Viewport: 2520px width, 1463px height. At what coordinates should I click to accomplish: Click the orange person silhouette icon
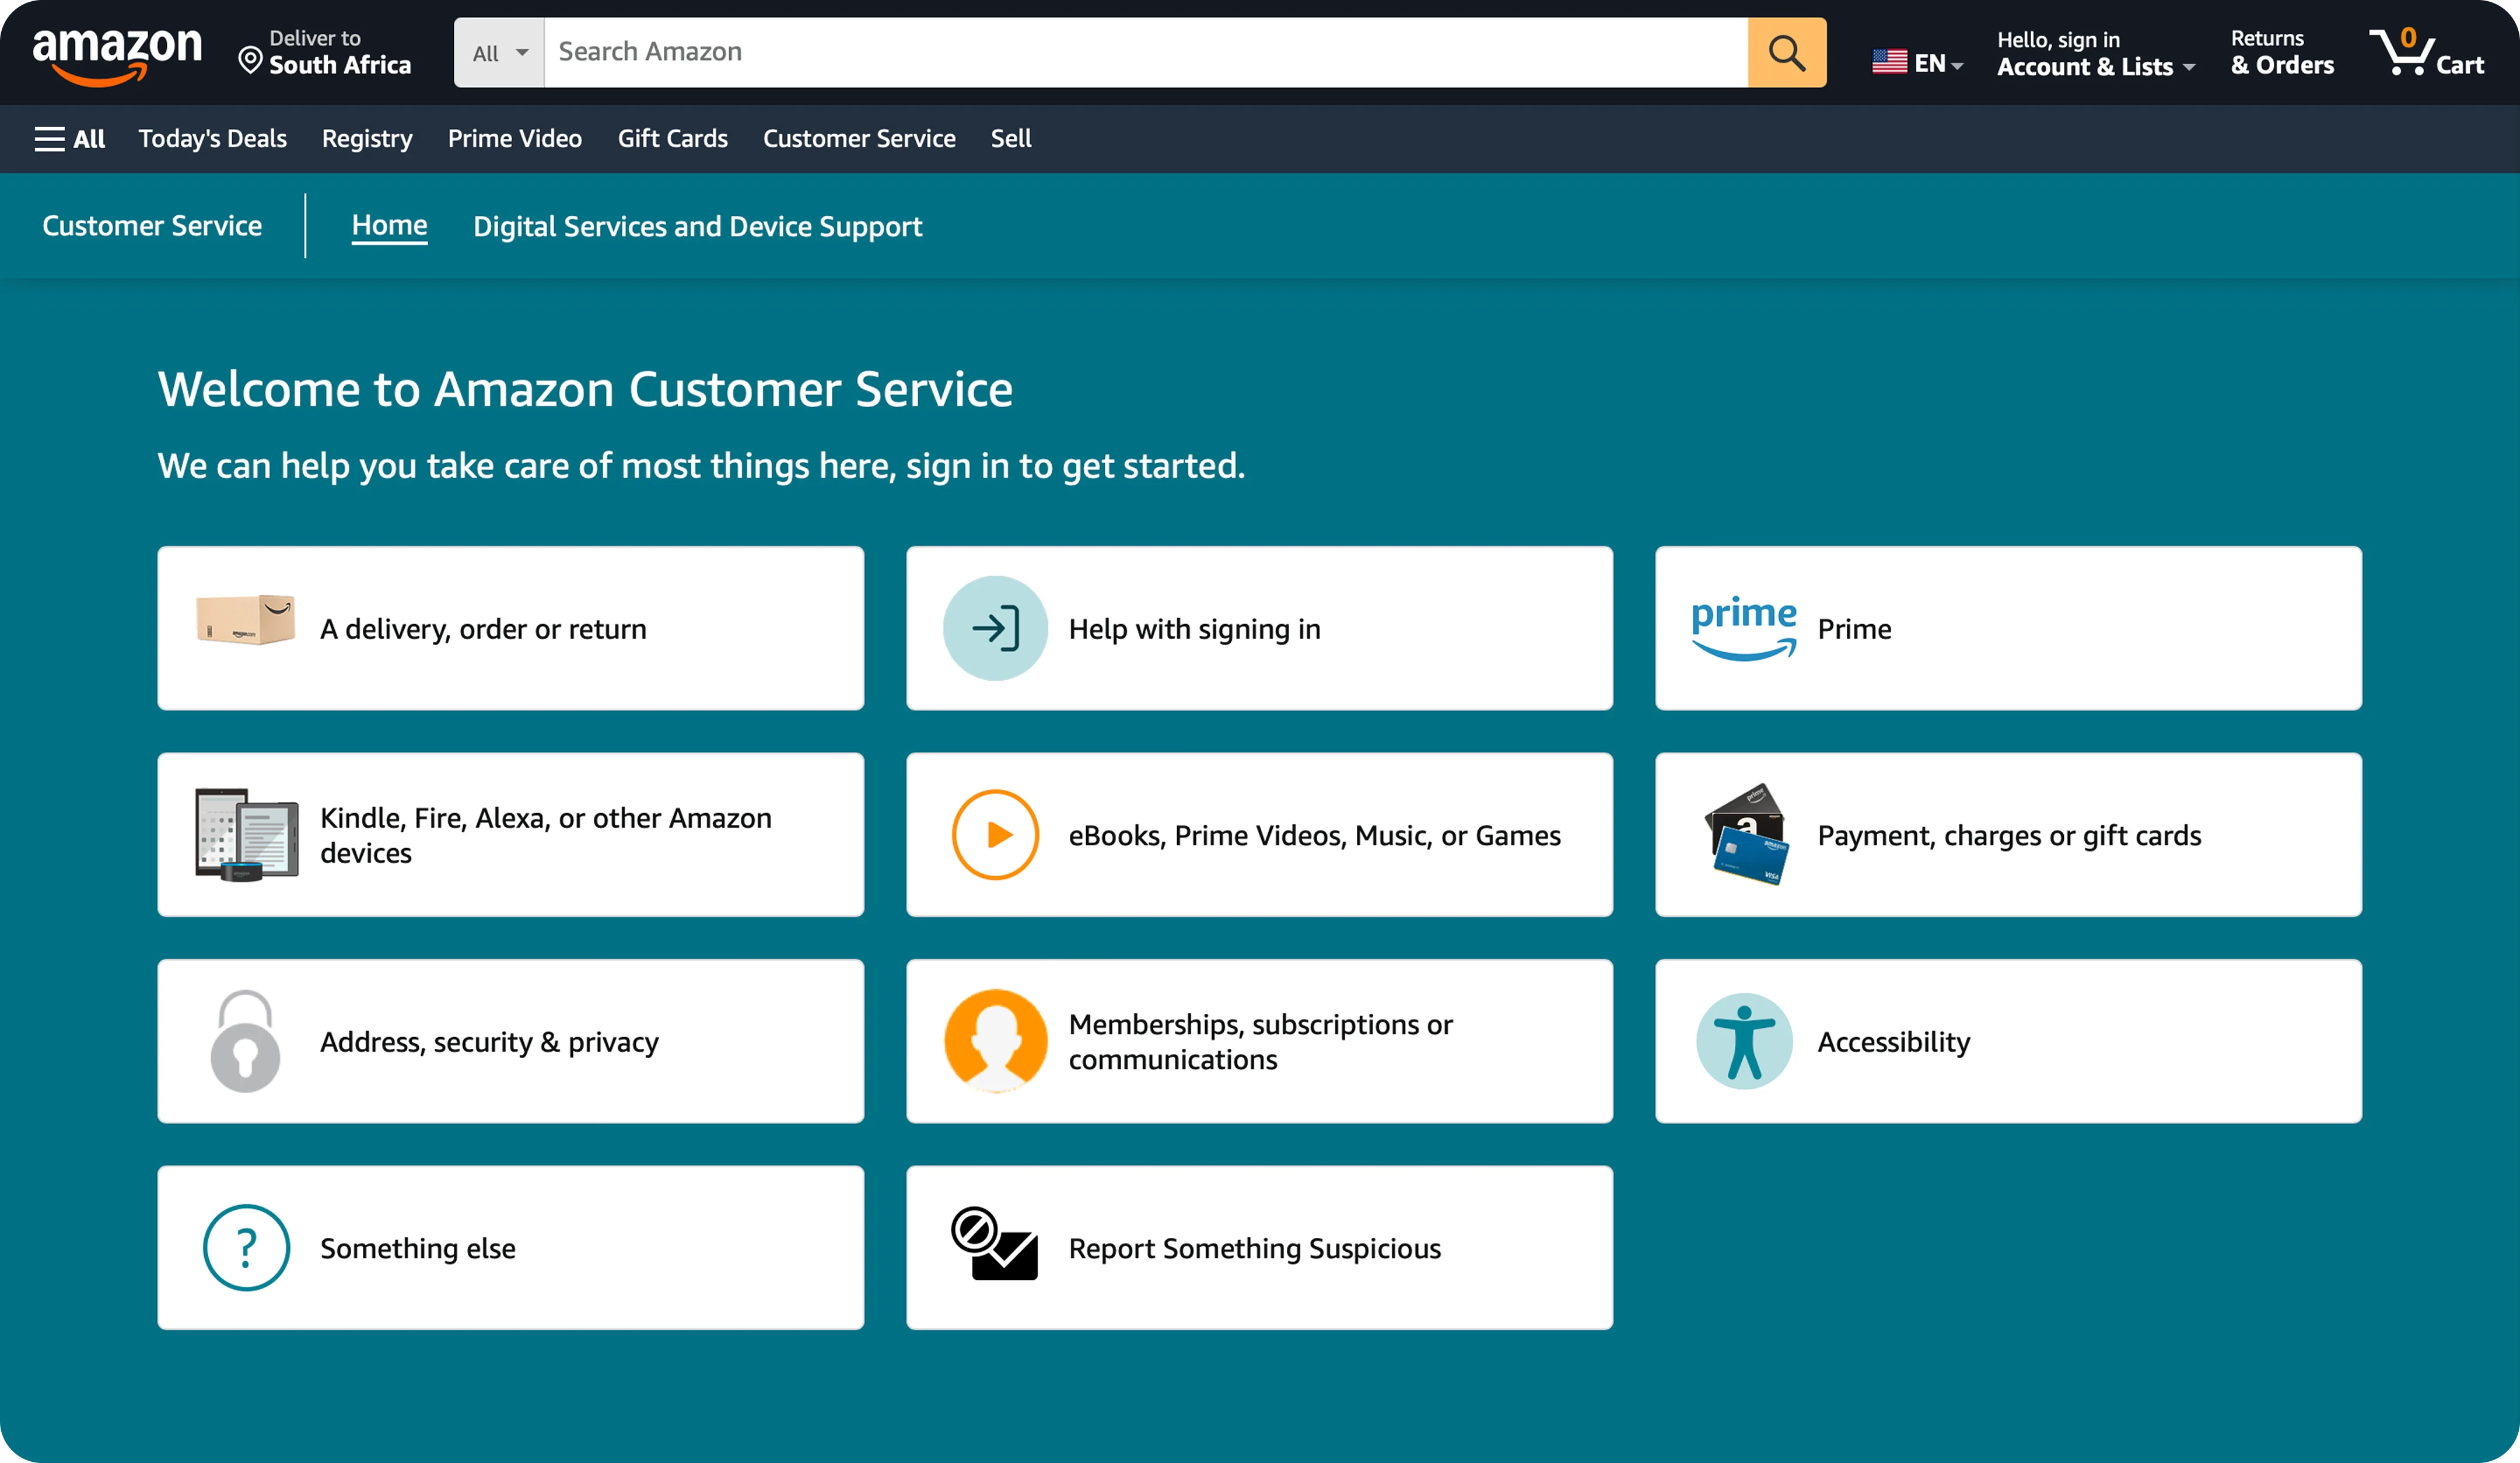pos(995,1041)
